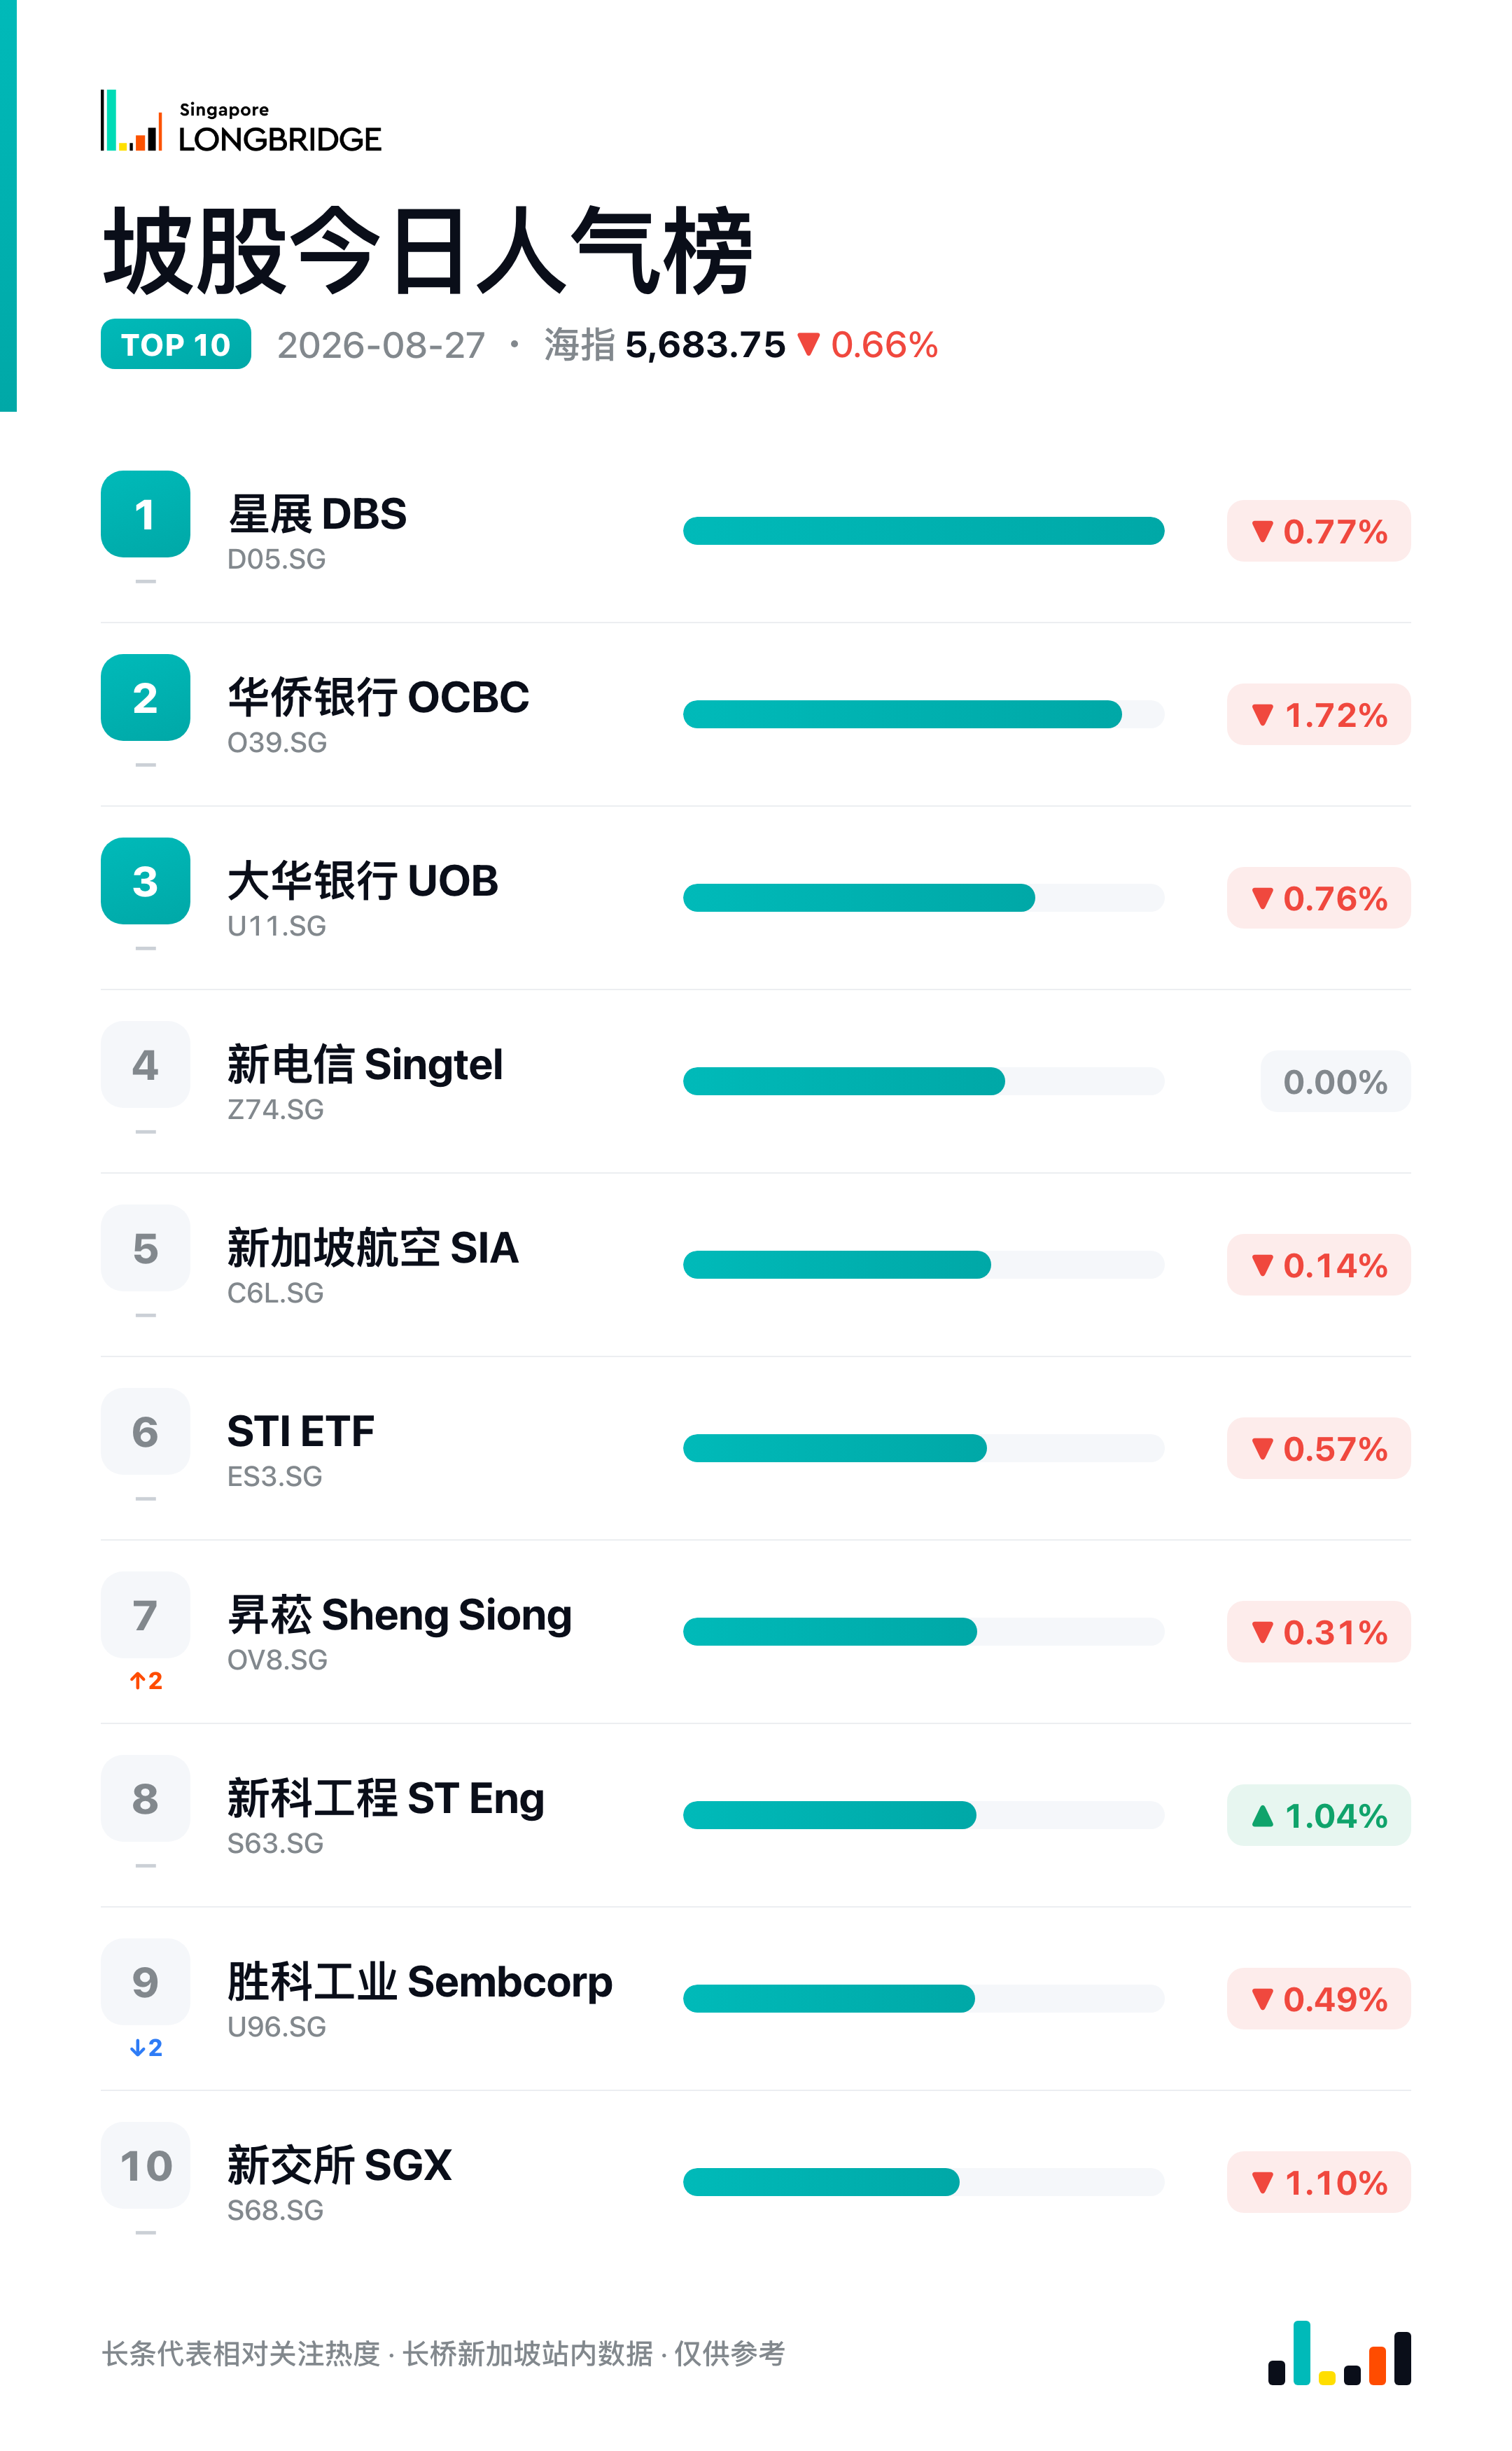Open the 星展 DBS stock entry
Screen dimensions: 1512x2451
[x=317, y=532]
